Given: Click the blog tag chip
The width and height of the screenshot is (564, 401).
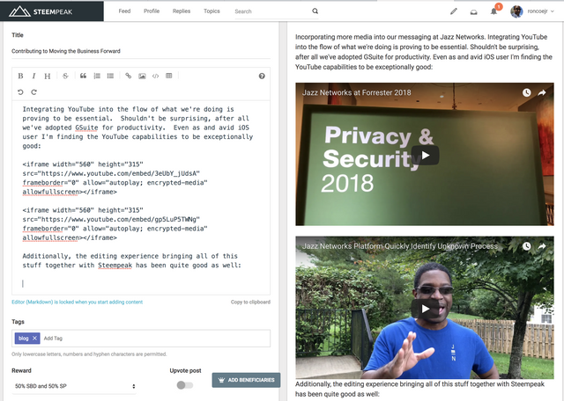Looking at the screenshot, I should coord(24,339).
